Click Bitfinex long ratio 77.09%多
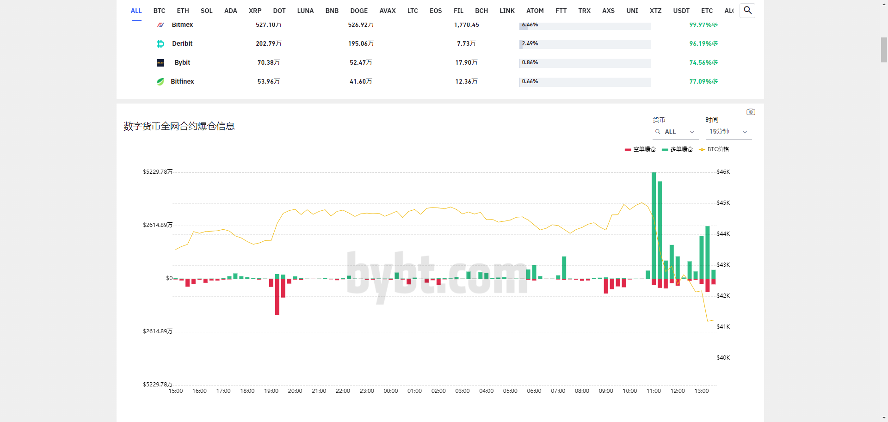The width and height of the screenshot is (888, 422). click(703, 81)
